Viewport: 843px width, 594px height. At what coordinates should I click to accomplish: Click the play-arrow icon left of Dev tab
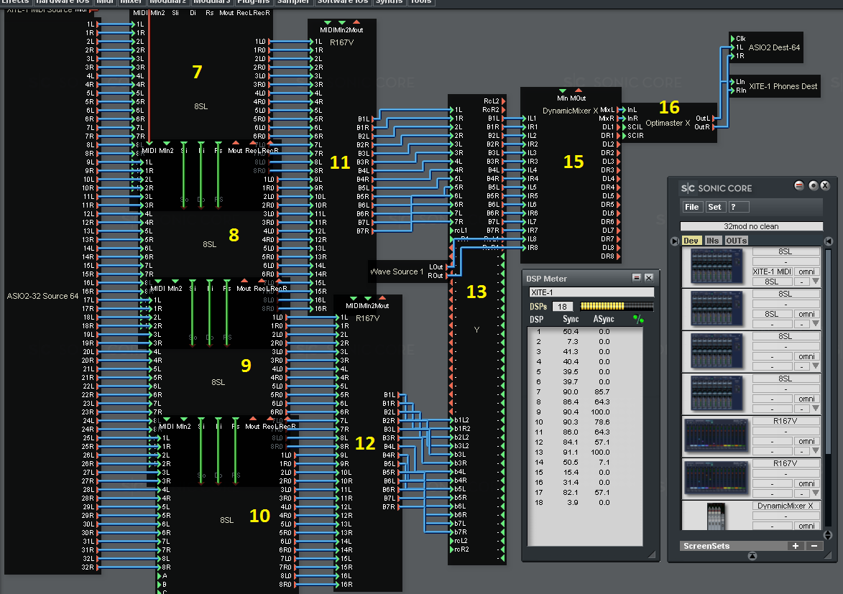tap(675, 241)
